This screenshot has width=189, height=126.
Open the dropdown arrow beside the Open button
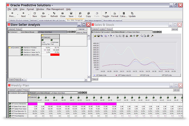[49, 14]
